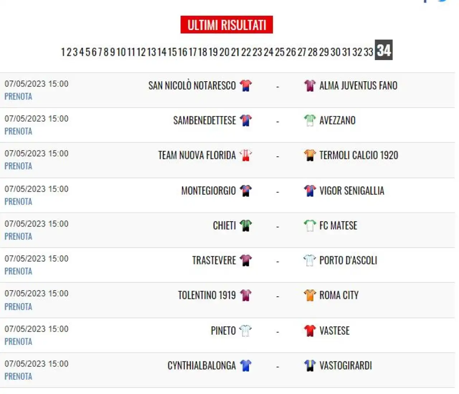Click Termoli Calcio 1920 jersey icon
459x394 pixels.
pos(310,155)
